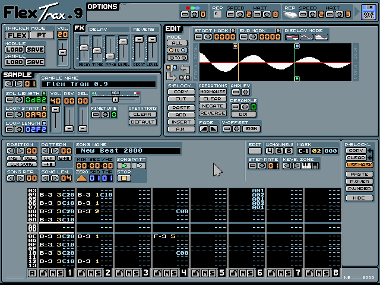
Task: Click the previous Position arrow
Action: coord(11,151)
